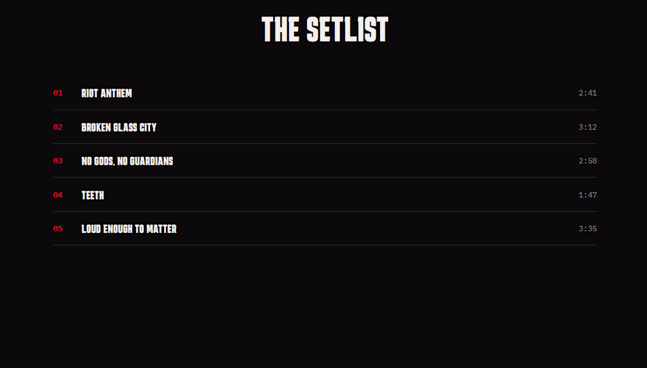This screenshot has width=647, height=368.
Task: Click The Setlist heading
Action: [x=325, y=29]
